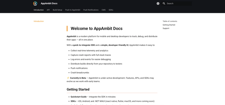Open the Build Setup tab
Viewport: 225px width, 105px height.
tap(57, 10)
